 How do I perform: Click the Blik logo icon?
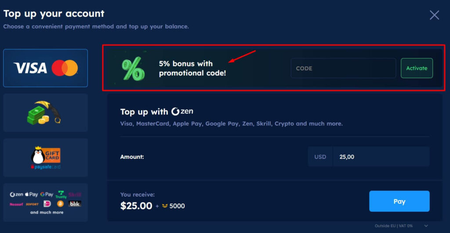[75, 204]
